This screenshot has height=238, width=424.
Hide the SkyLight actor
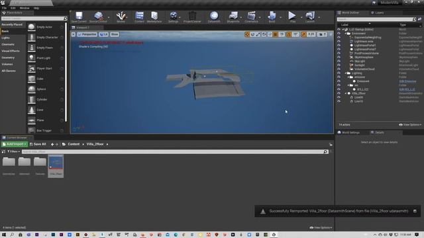click(x=339, y=61)
